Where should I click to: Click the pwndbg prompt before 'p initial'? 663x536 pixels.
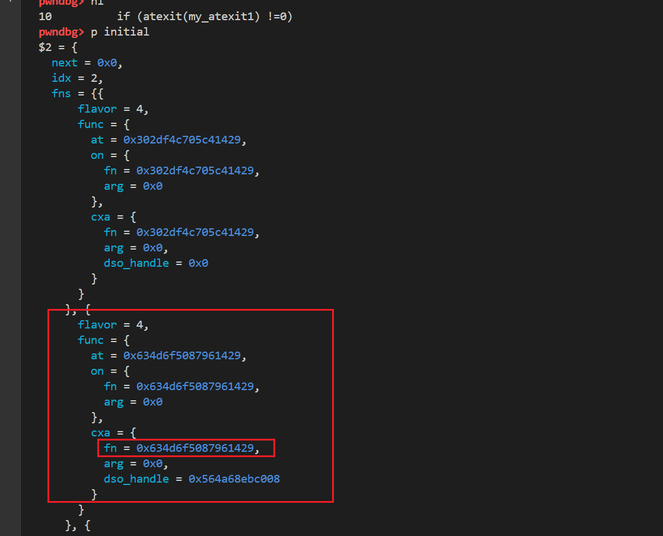point(62,32)
